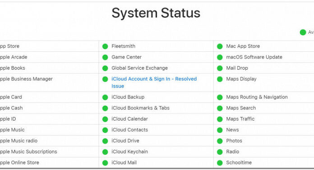Select the Apple Music Subscriptions entry
314x170 pixels.
tap(28, 152)
